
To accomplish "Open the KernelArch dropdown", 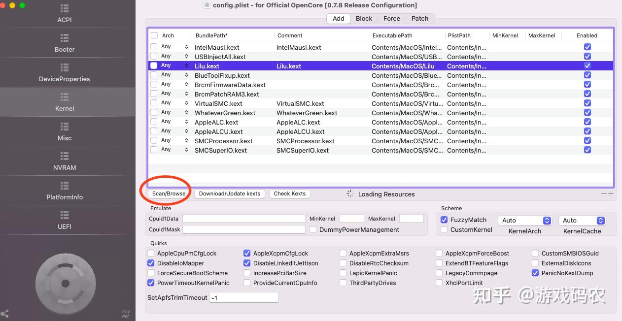I will [525, 220].
